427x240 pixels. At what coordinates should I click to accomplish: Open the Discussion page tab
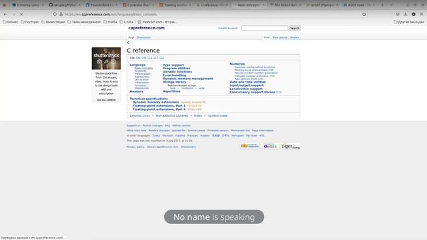coord(144,37)
